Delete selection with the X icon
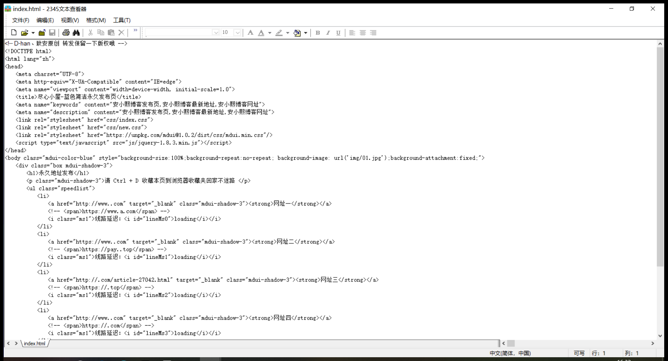This screenshot has width=668, height=361. [121, 33]
